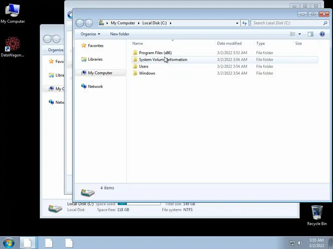The height and width of the screenshot is (249, 333).
Task: Select Libraries in front navigation pane
Action: point(95,59)
